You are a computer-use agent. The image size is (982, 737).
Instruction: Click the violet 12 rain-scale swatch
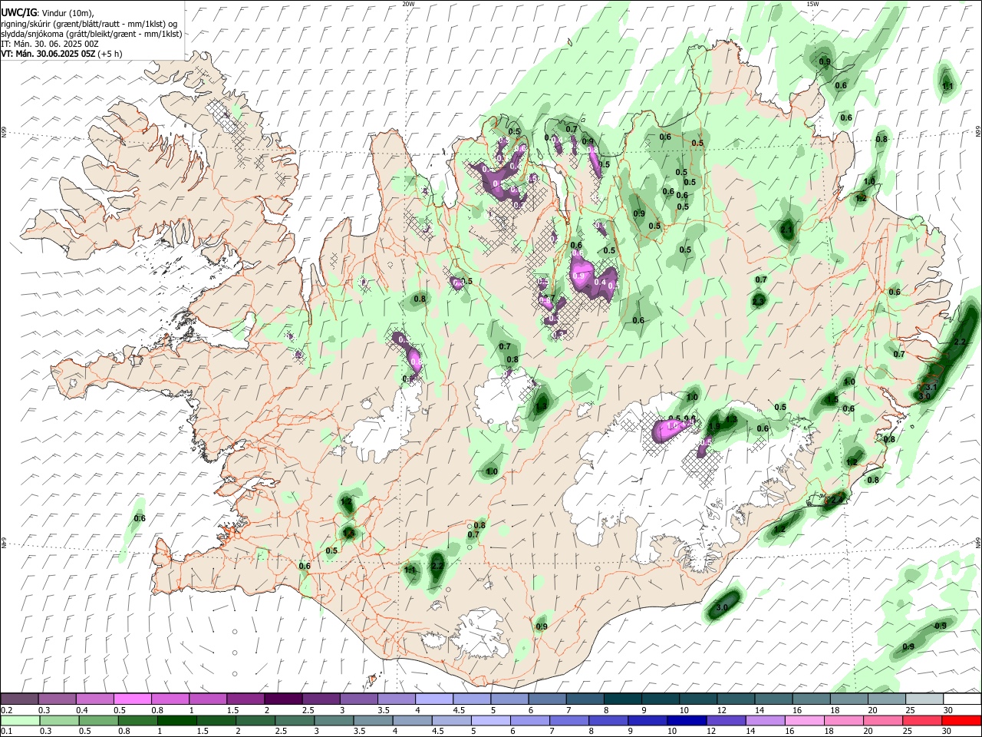(726, 721)
